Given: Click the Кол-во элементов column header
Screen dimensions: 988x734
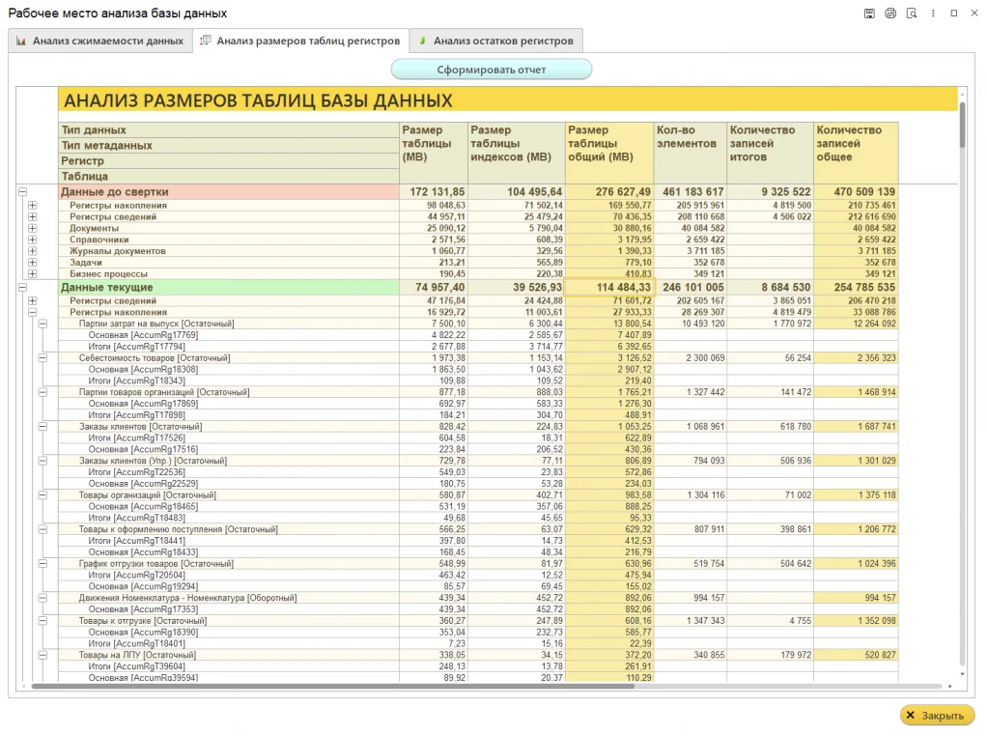Looking at the screenshot, I should point(691,153).
